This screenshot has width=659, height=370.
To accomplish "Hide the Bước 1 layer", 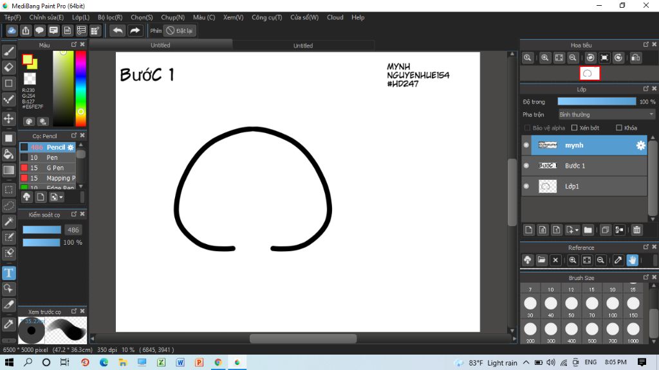I will point(526,166).
